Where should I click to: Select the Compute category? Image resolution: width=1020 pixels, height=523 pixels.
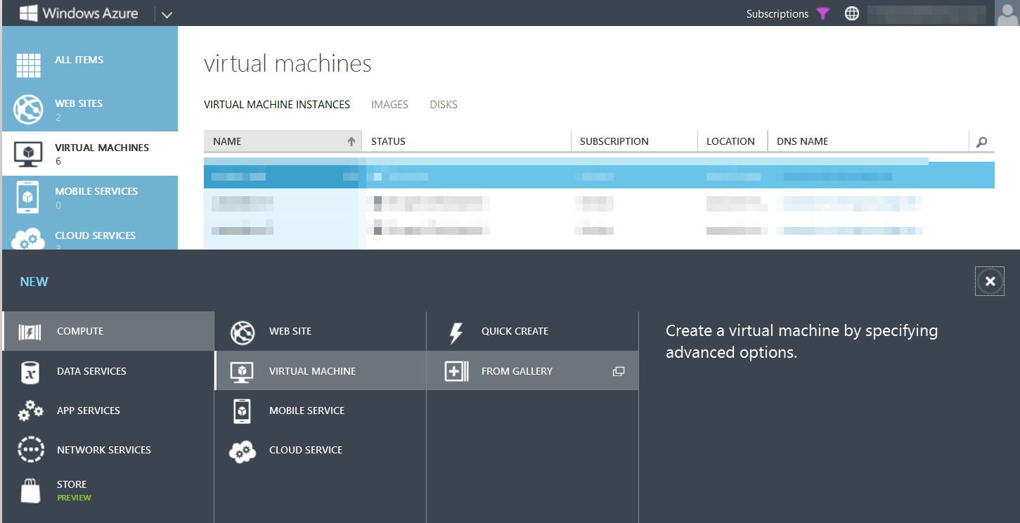pyautogui.click(x=108, y=331)
